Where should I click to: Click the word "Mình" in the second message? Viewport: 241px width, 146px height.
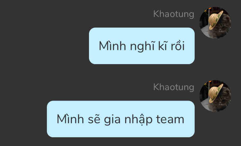[70, 119]
